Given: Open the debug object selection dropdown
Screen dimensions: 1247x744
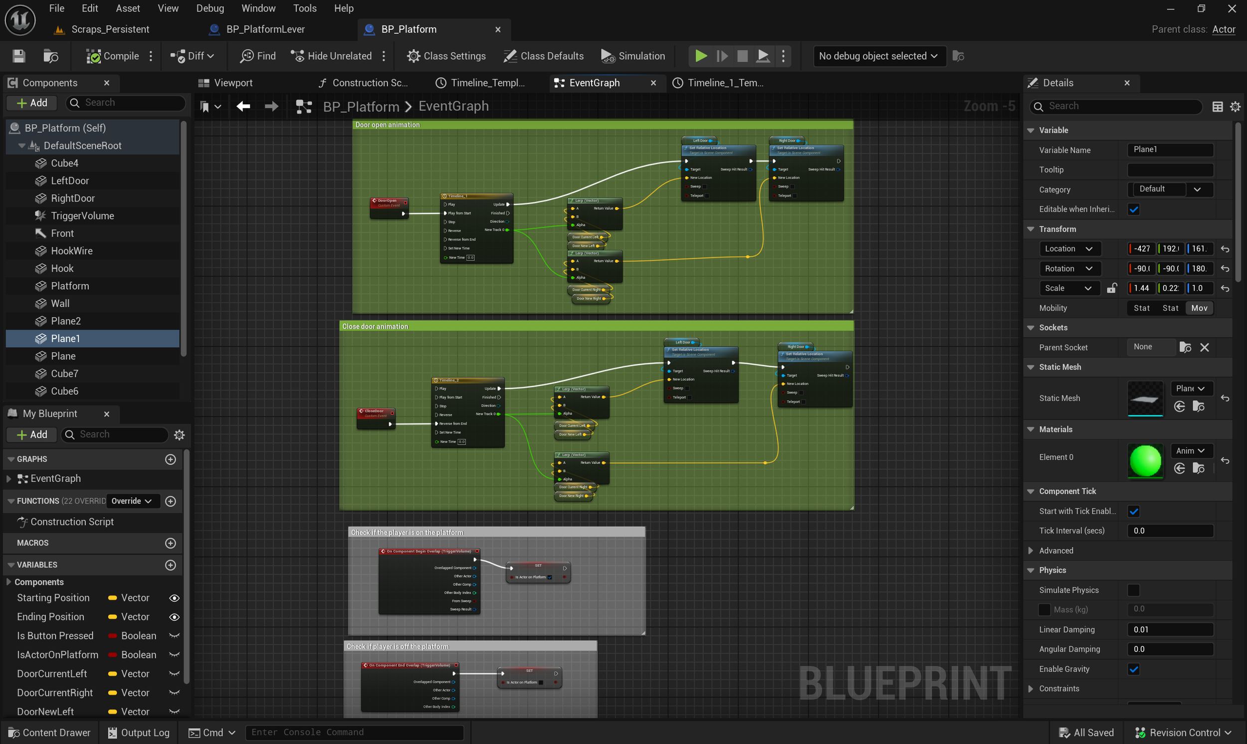Looking at the screenshot, I should click(878, 56).
